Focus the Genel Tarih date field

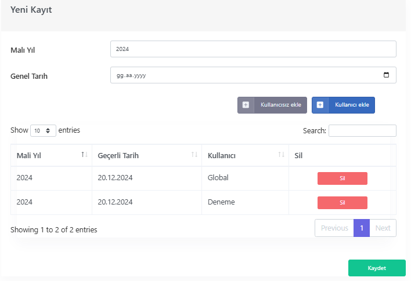[253, 75]
